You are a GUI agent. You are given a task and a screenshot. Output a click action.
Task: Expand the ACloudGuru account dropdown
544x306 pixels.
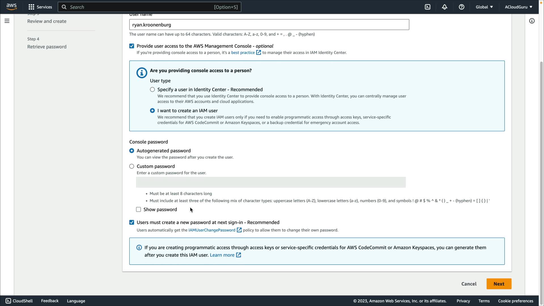[518, 7]
